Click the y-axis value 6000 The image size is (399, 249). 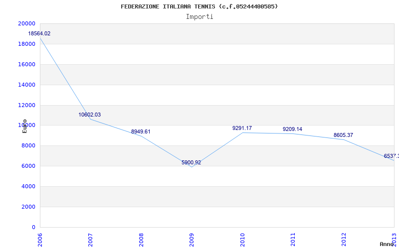pyautogui.click(x=28, y=166)
